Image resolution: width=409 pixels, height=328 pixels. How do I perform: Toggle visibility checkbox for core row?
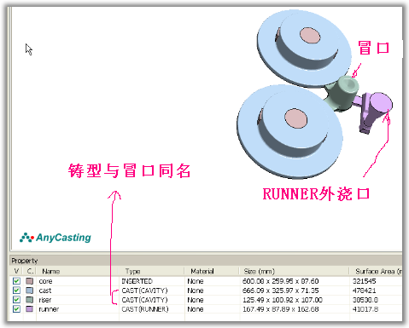pyautogui.click(x=16, y=281)
